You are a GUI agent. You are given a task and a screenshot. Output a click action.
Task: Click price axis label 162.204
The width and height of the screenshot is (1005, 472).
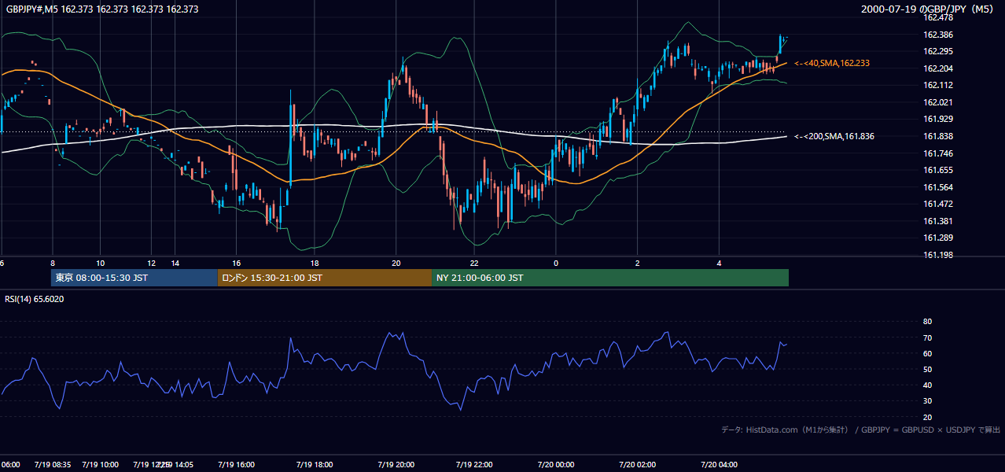(937, 68)
